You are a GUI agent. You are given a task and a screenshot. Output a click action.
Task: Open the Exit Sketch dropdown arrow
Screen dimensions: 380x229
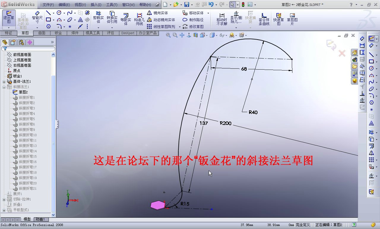click(9, 28)
